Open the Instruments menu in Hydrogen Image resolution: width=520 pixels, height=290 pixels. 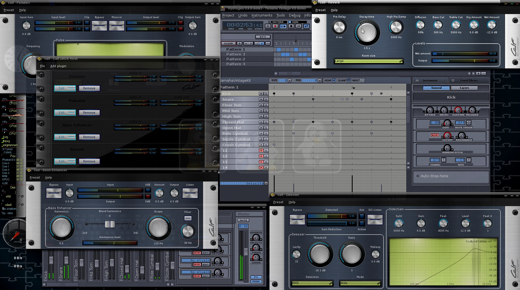tap(262, 15)
